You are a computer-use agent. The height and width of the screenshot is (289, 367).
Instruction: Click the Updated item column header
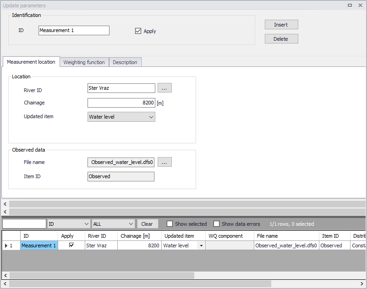coord(183,236)
